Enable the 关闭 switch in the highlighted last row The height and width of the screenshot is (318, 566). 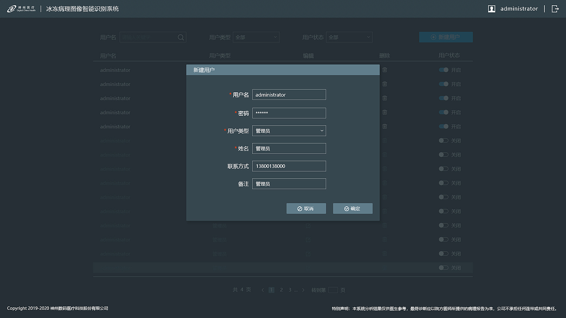444,268
